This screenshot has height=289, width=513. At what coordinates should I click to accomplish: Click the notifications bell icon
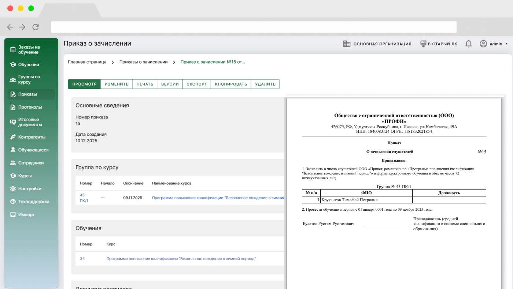point(468,44)
